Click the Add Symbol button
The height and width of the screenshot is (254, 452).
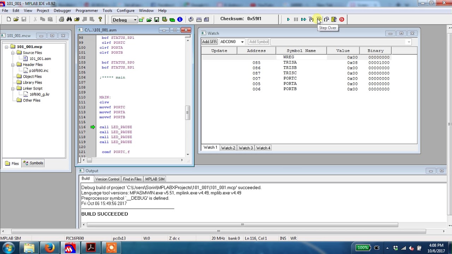tap(259, 42)
